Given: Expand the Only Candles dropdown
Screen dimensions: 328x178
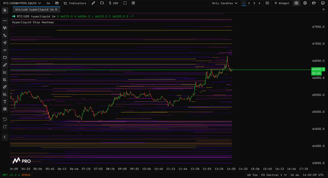Looking at the screenshot, I should coord(225,3).
